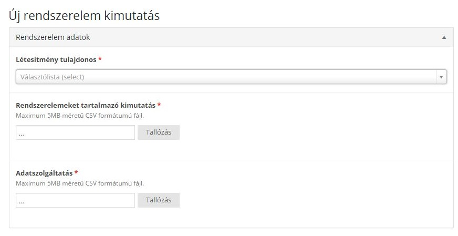Image resolution: width=458 pixels, height=236 pixels.
Task: Select the Választólista placeholder text
Action: (53, 77)
